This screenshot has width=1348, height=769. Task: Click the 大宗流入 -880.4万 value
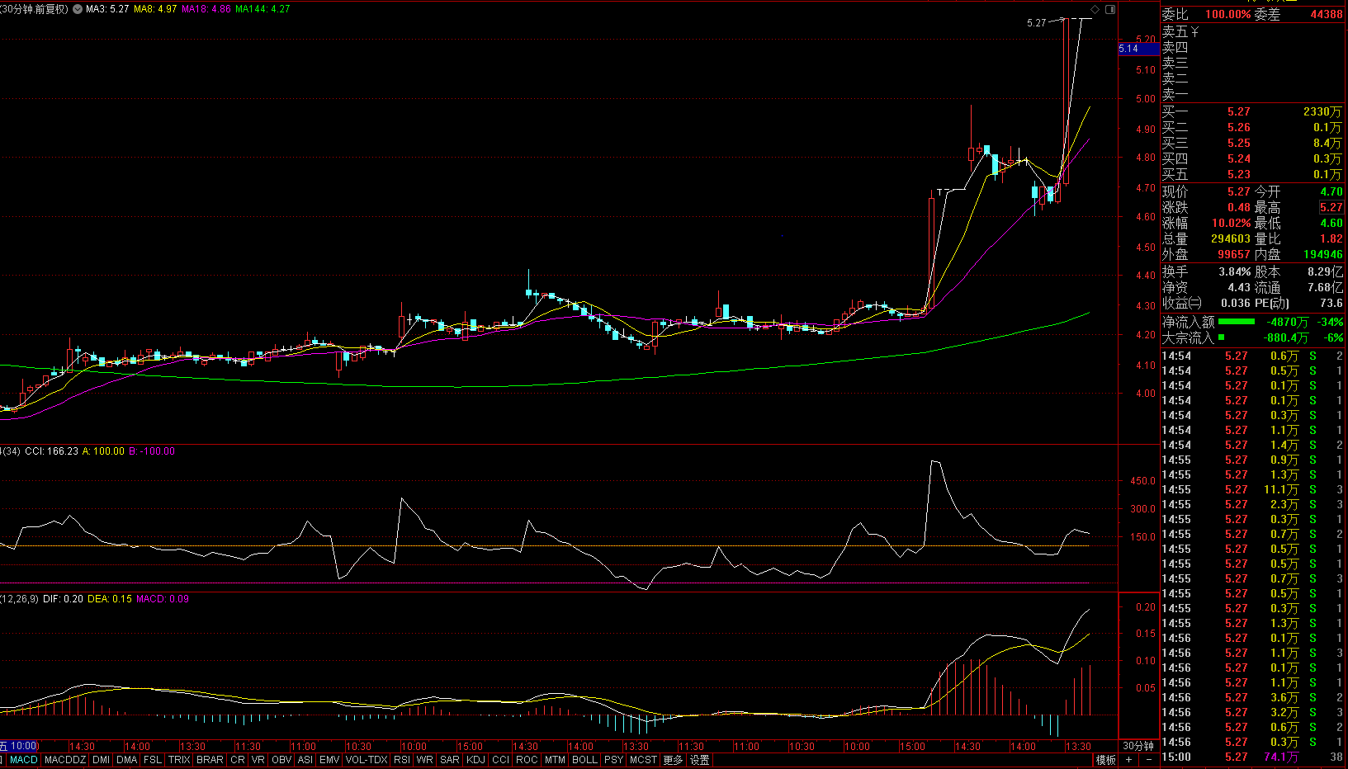click(1286, 337)
